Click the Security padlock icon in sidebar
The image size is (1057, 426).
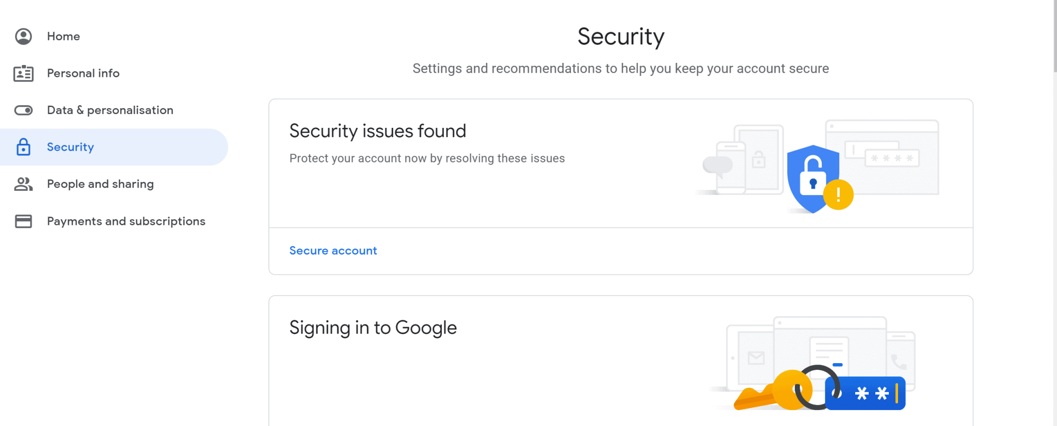pyautogui.click(x=23, y=147)
